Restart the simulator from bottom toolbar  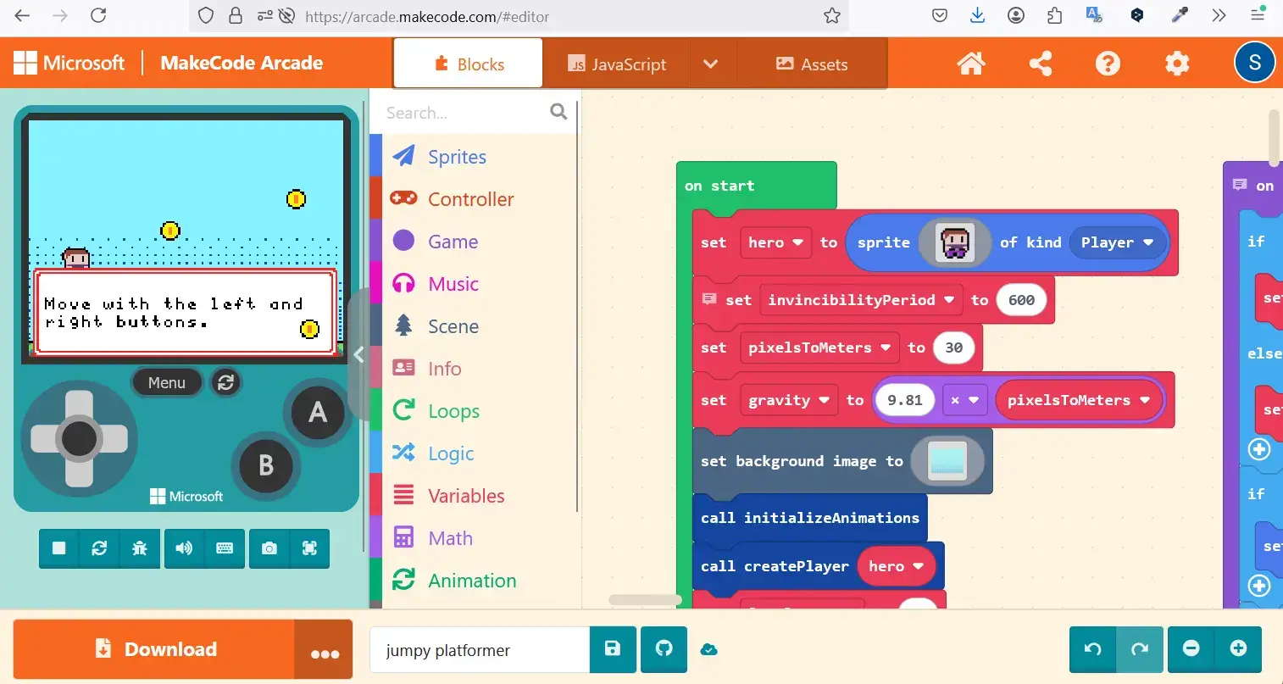pos(99,548)
